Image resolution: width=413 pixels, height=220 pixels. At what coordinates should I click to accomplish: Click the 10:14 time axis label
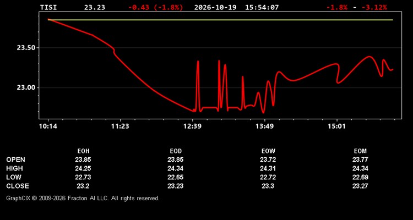(x=48, y=127)
